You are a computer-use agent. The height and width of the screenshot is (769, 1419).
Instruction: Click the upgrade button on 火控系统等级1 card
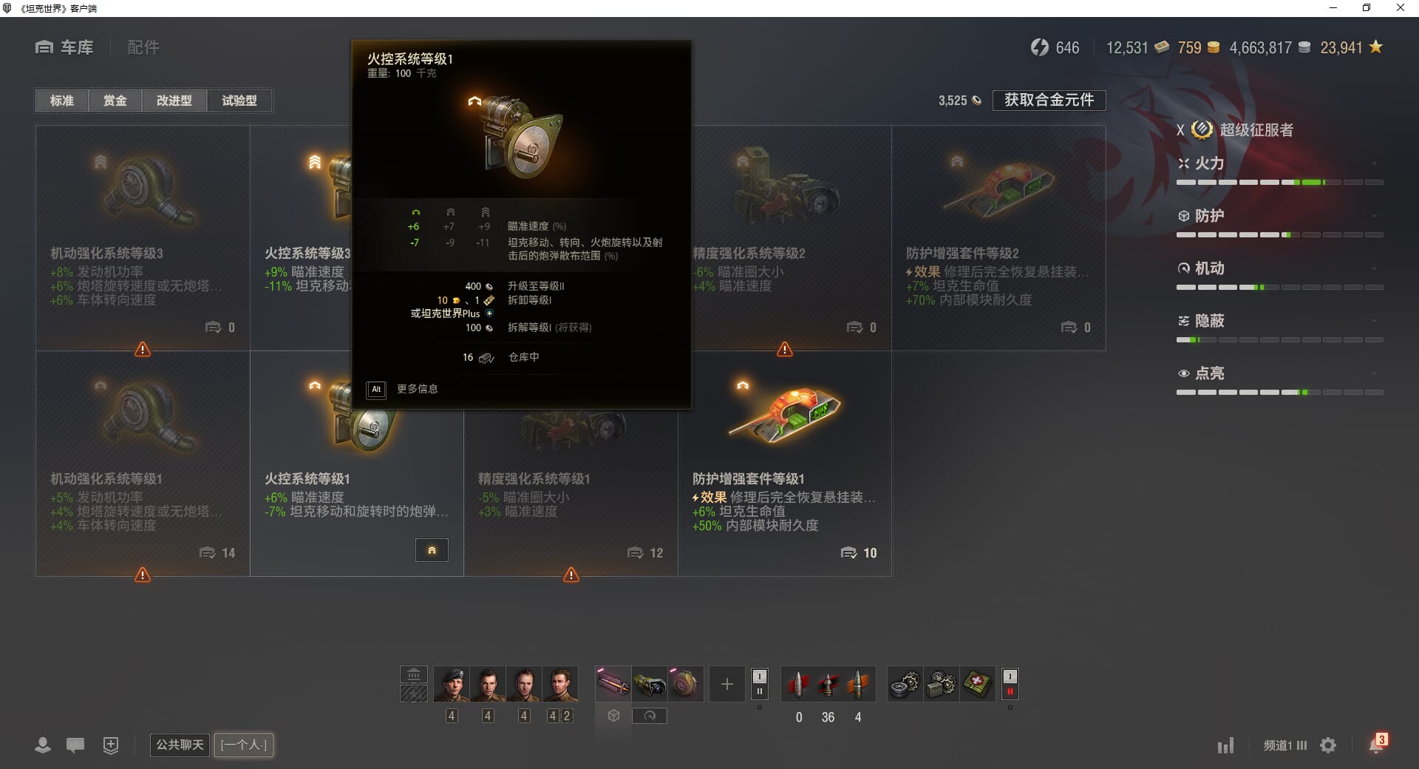click(432, 550)
